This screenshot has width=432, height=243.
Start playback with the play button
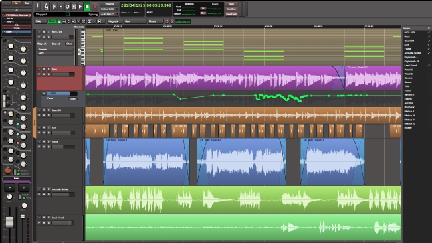[x=80, y=6]
